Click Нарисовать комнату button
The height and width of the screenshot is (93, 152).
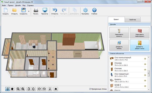coord(119,33)
